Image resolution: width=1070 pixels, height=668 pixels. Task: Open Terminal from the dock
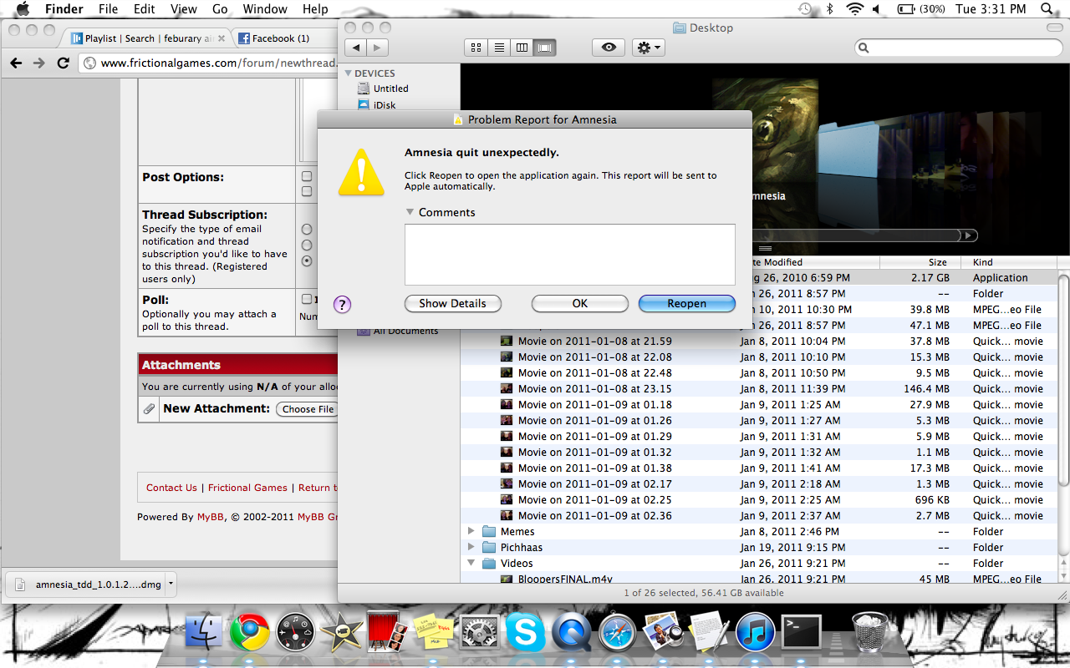(x=802, y=633)
